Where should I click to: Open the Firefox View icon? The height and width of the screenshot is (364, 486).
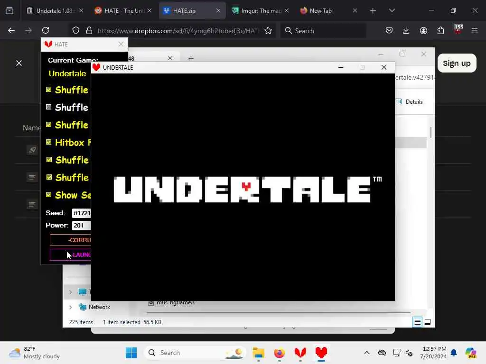coord(9,10)
